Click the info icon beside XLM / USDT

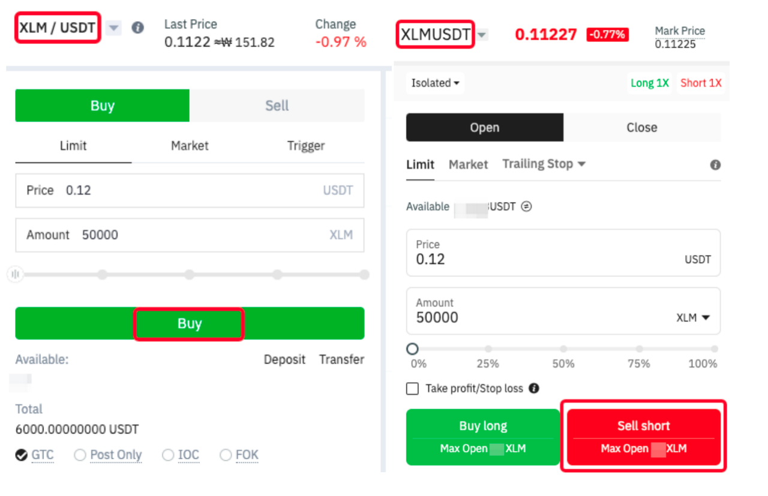coord(138,28)
